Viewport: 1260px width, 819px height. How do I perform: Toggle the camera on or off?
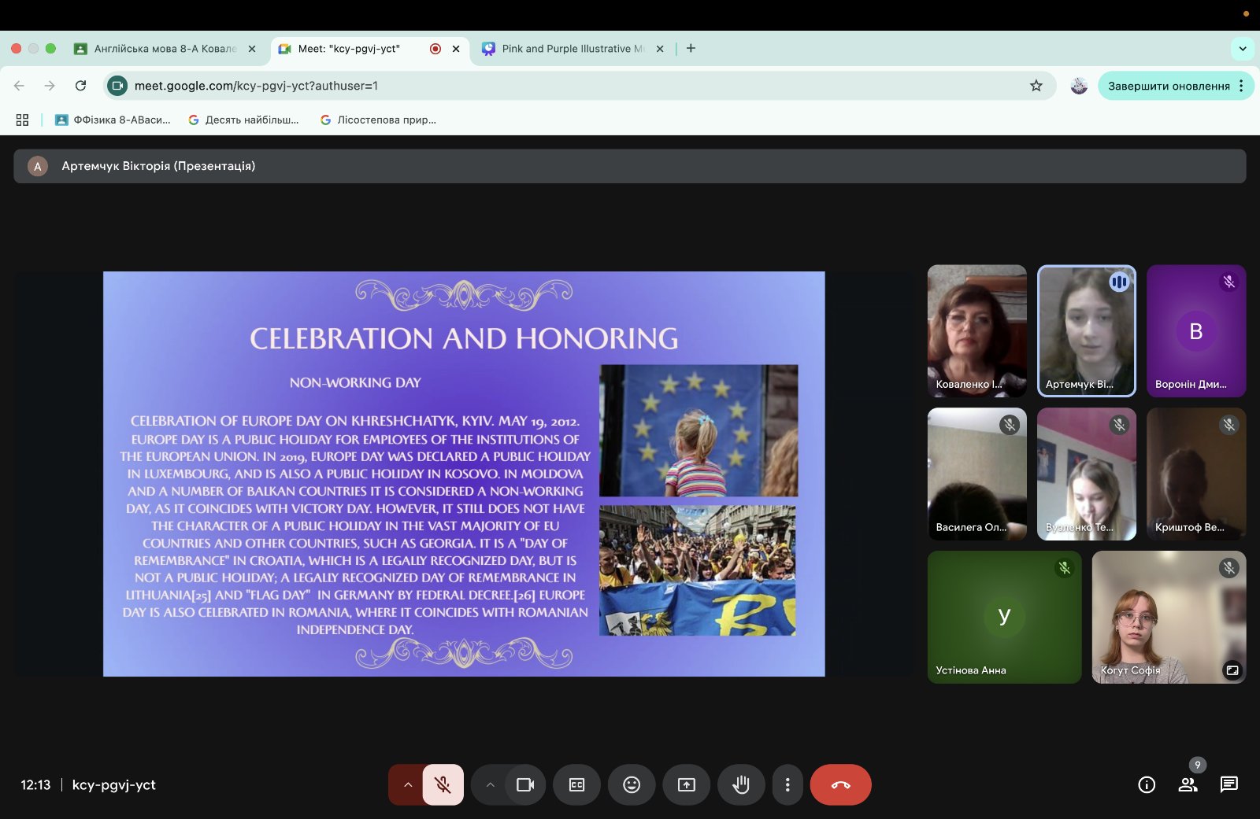(525, 784)
